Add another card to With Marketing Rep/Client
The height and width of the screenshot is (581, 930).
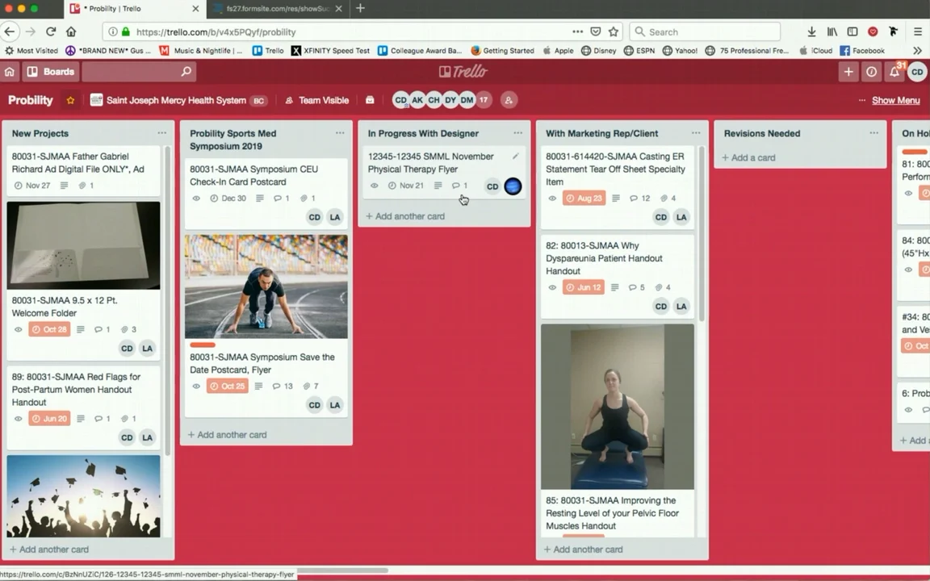583,550
